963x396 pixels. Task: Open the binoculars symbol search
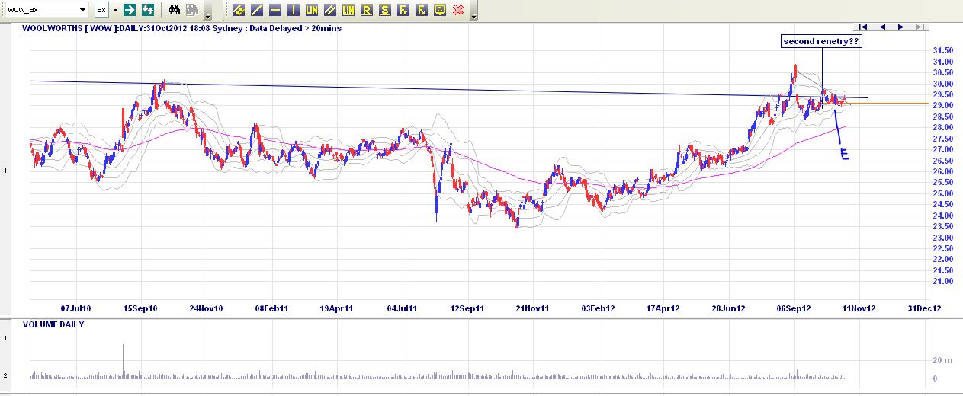174,10
